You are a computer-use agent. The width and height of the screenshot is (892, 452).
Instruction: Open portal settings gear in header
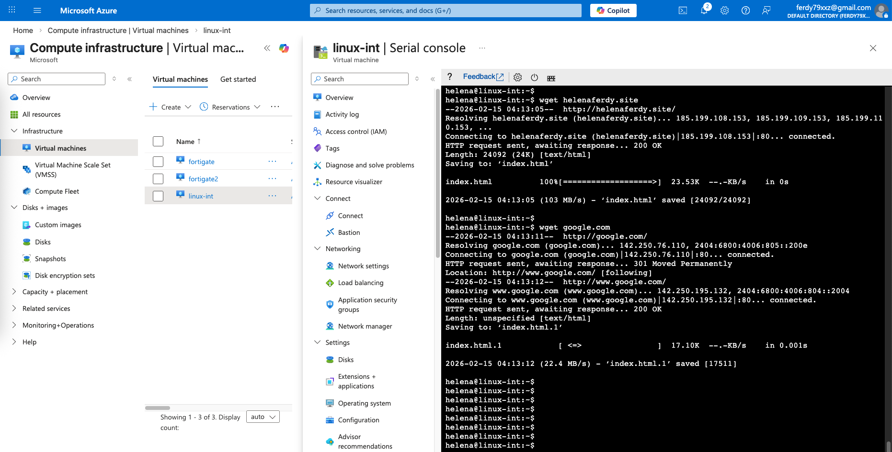[724, 11]
